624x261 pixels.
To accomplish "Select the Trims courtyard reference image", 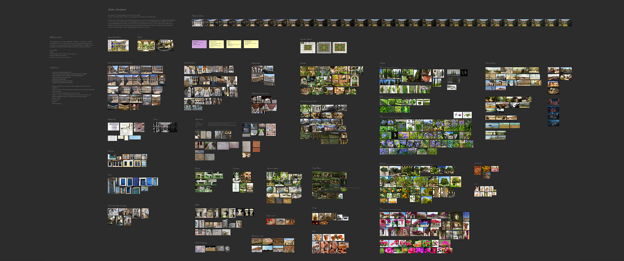I will coord(165,127).
